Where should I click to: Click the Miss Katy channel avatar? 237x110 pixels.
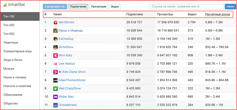56,56
